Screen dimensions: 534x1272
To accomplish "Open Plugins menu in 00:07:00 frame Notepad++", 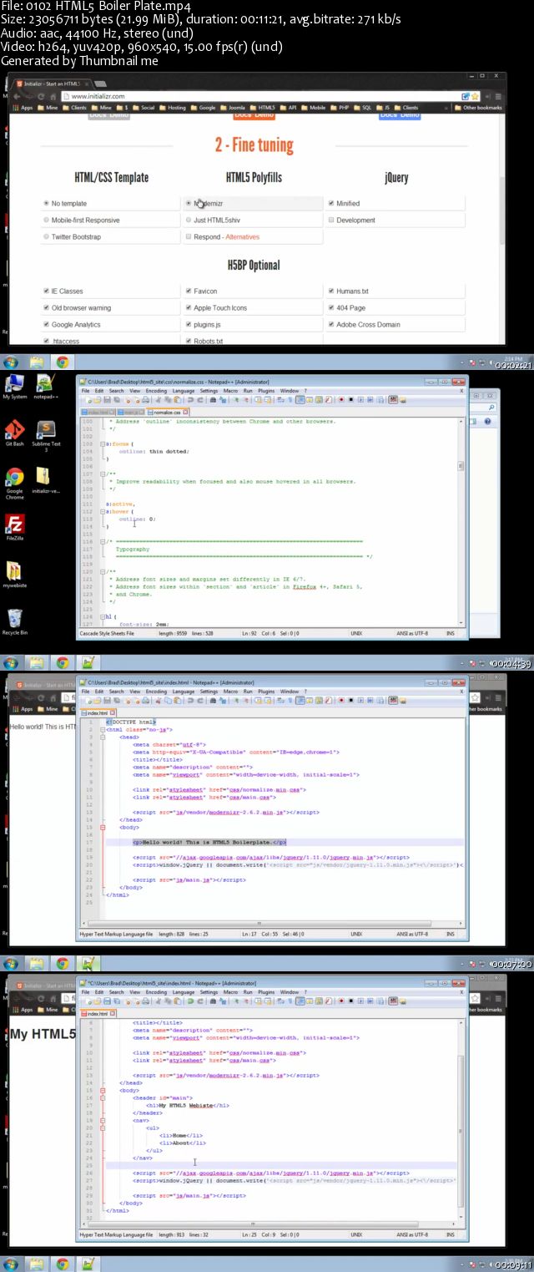I will tap(266, 692).
